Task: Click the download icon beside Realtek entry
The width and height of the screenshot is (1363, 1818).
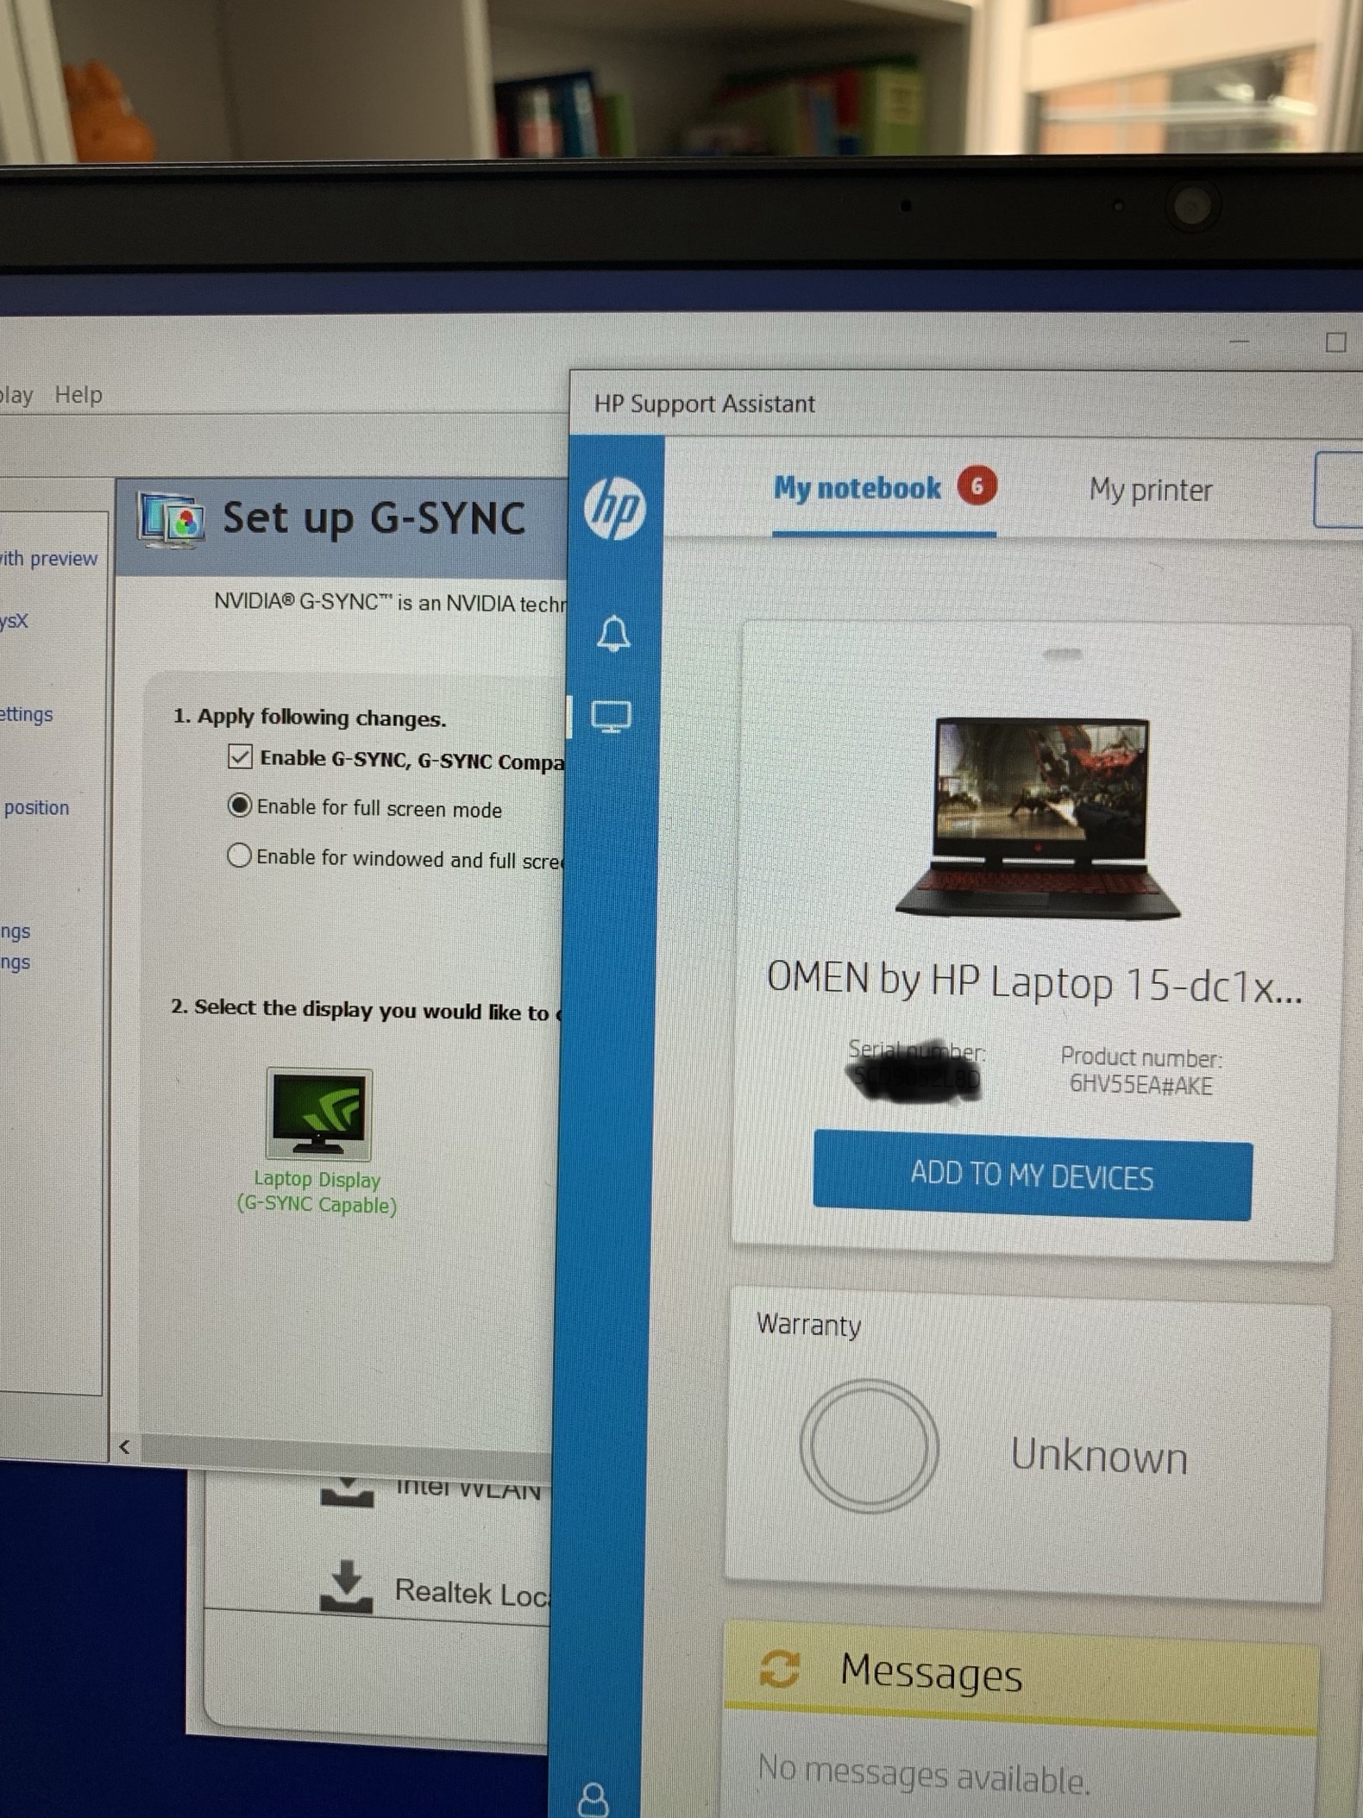Action: (x=346, y=1587)
